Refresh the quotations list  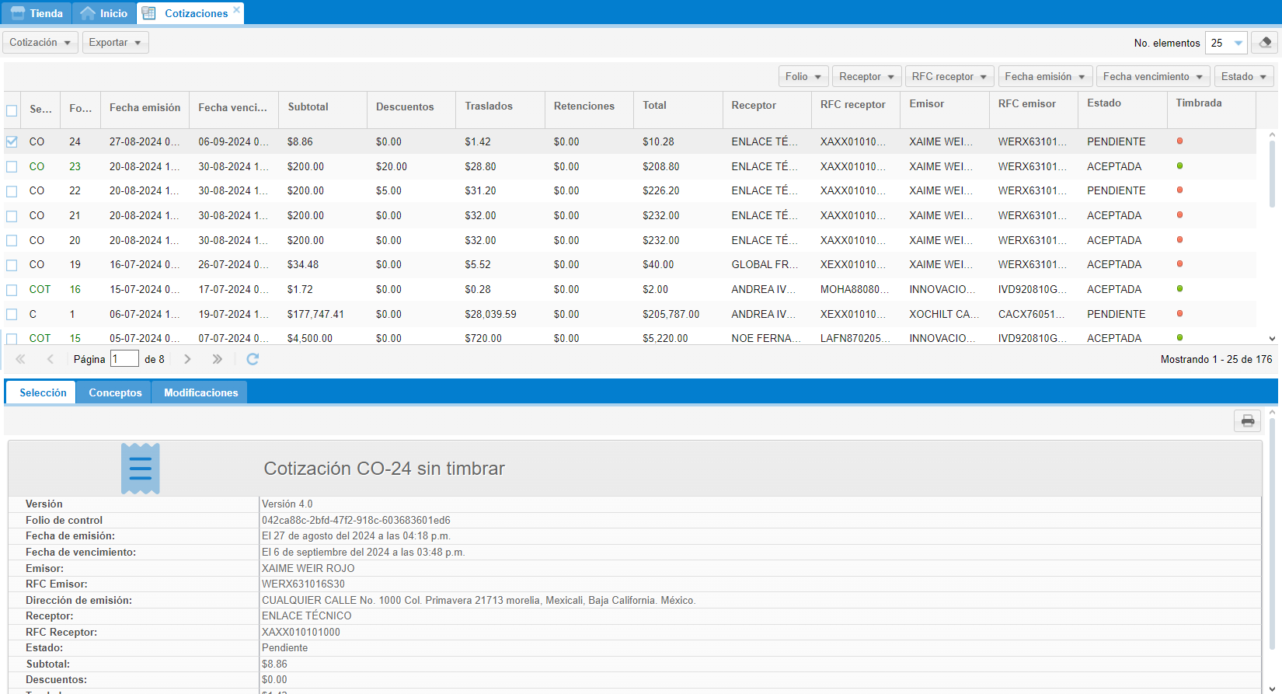click(x=253, y=359)
